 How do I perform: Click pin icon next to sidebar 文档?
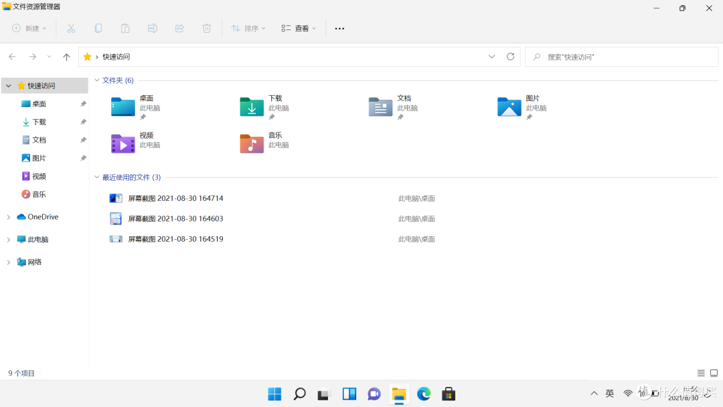click(83, 140)
